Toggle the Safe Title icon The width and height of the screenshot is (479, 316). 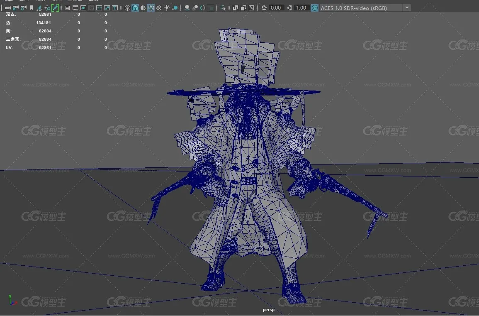(115, 8)
